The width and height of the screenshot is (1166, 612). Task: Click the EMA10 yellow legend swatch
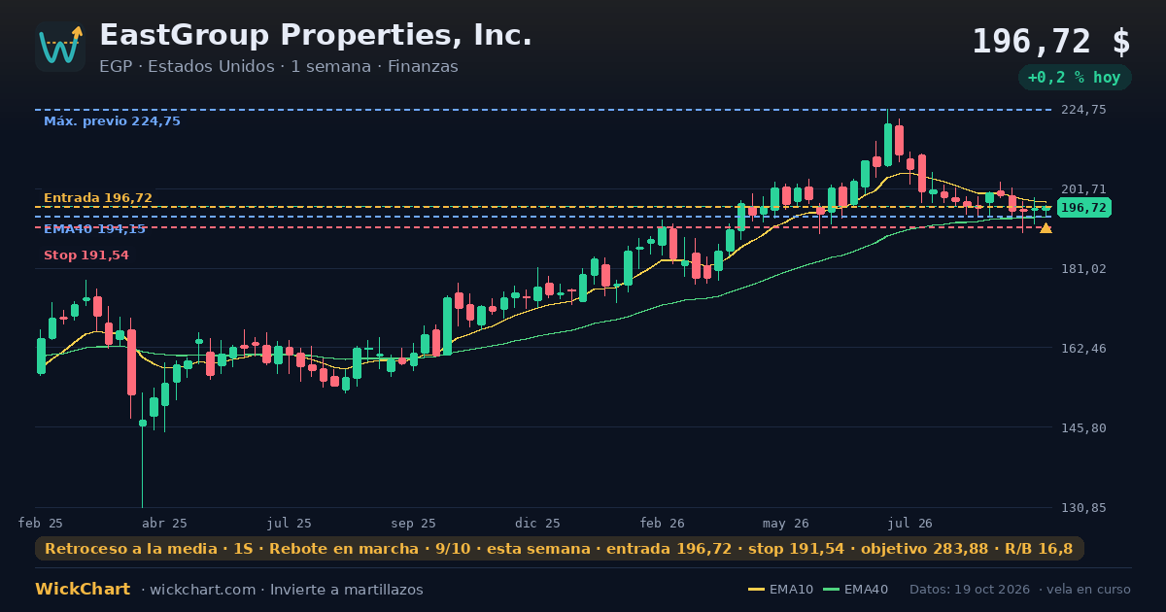click(756, 590)
